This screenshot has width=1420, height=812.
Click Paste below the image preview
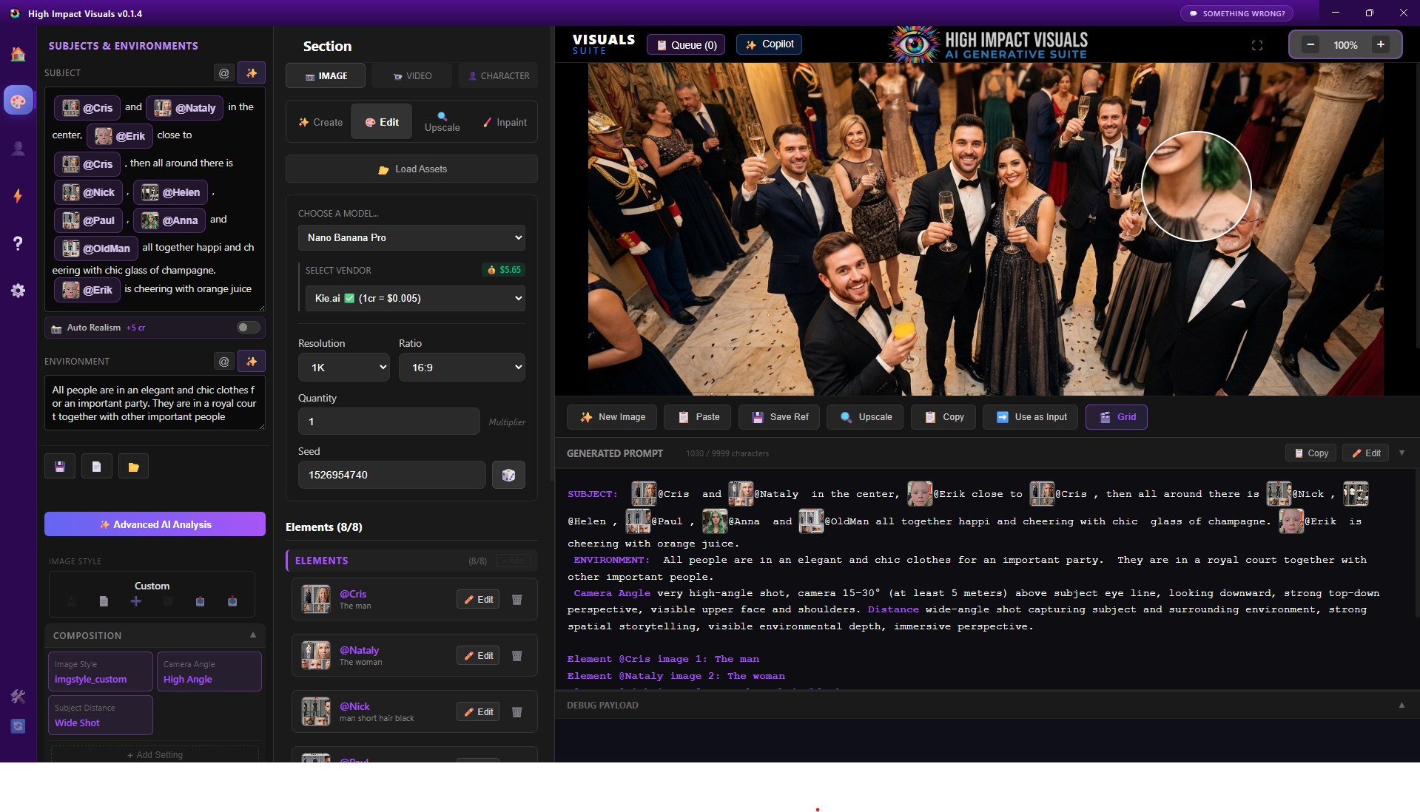[698, 417]
